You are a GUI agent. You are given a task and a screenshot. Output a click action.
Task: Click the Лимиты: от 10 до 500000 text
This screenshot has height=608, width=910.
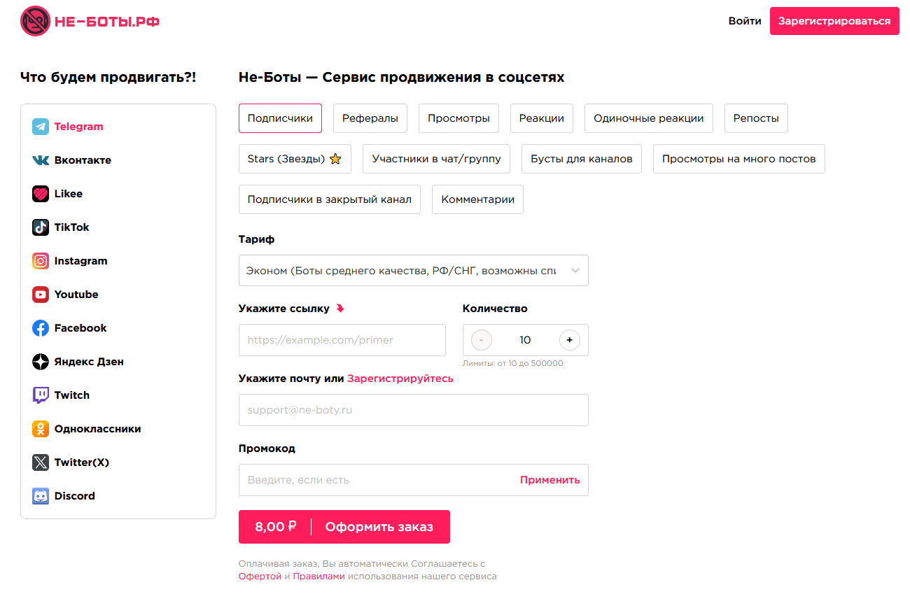point(513,363)
